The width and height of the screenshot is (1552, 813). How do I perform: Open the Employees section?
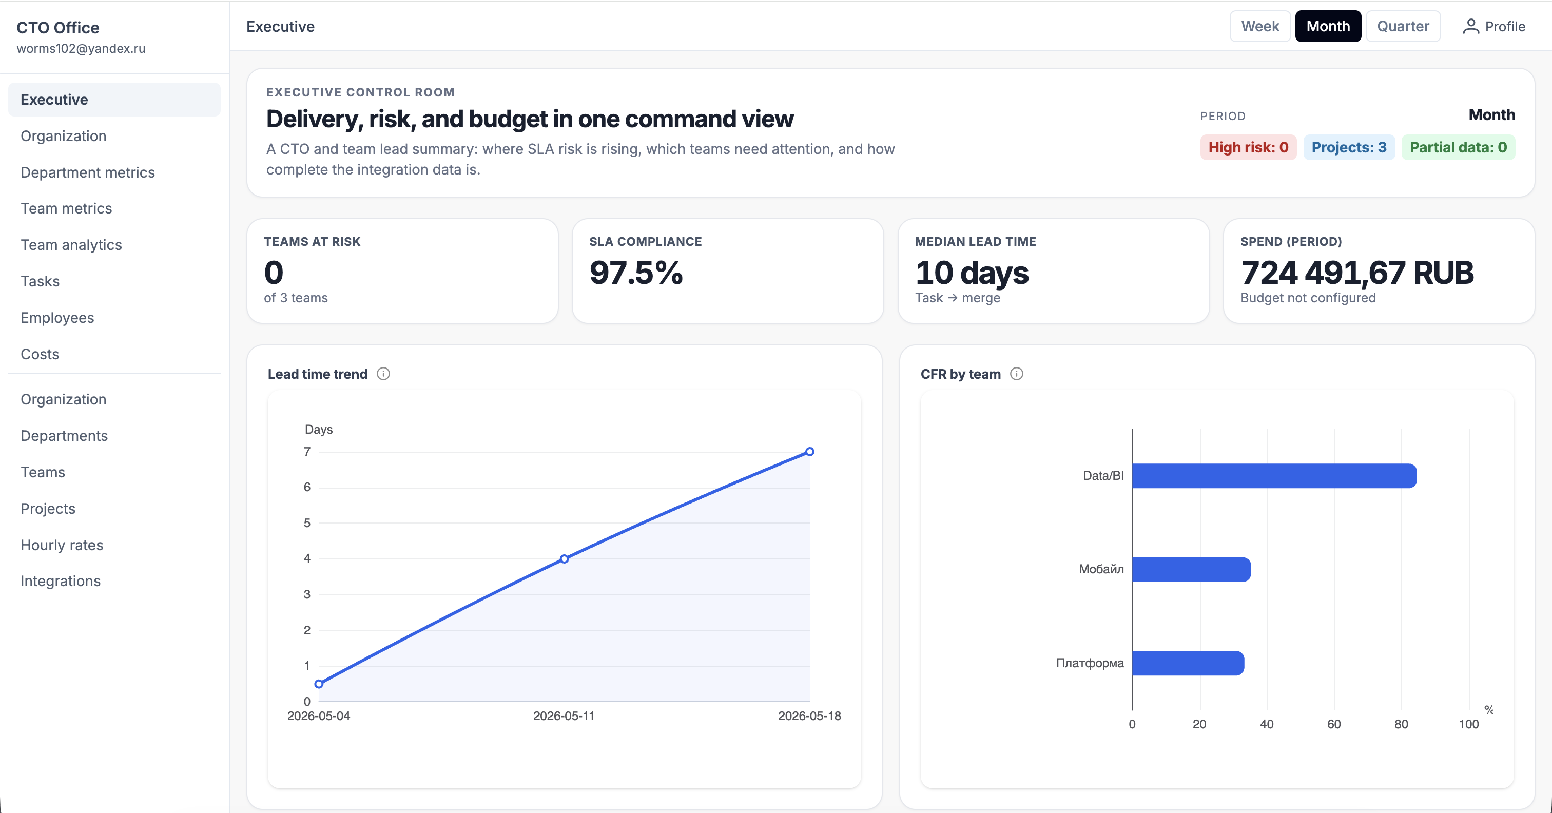114,318
